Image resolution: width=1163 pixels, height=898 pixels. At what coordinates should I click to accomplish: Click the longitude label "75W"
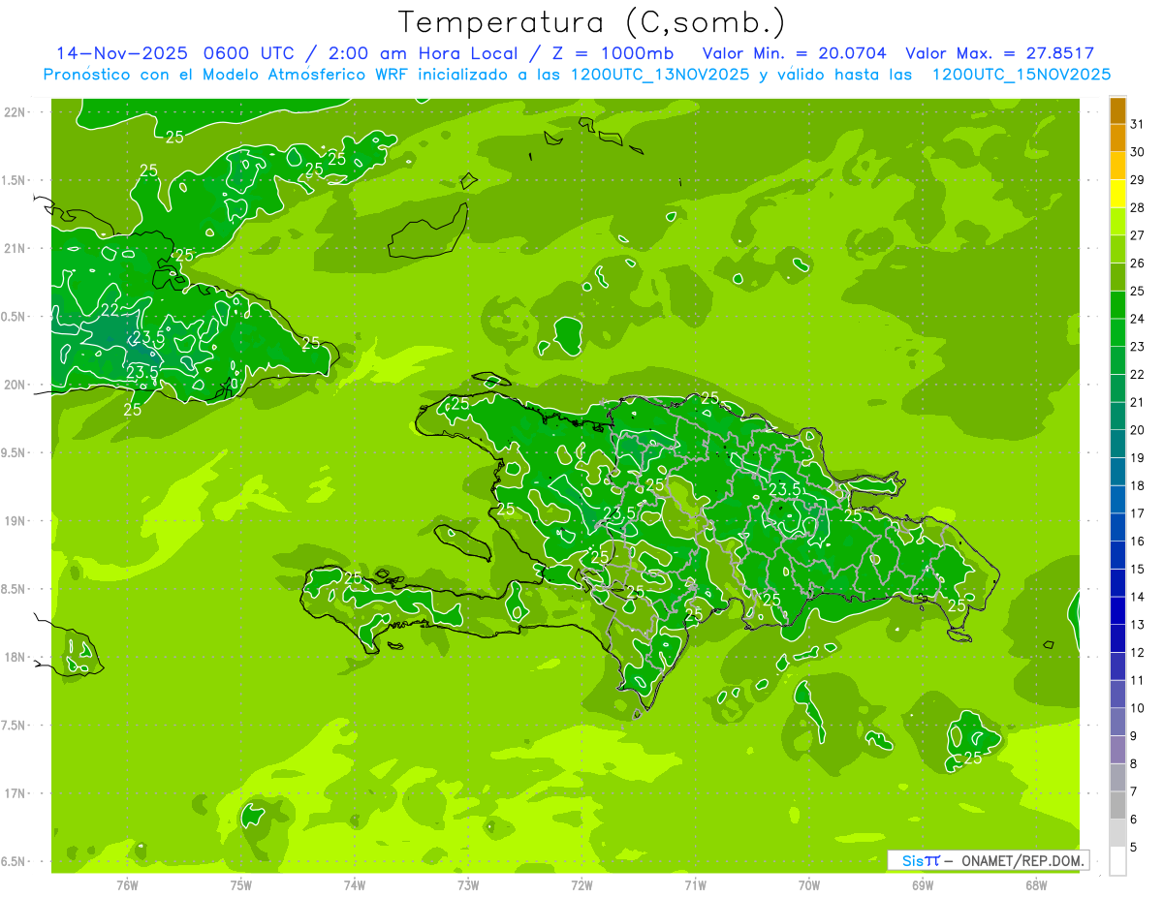[241, 884]
